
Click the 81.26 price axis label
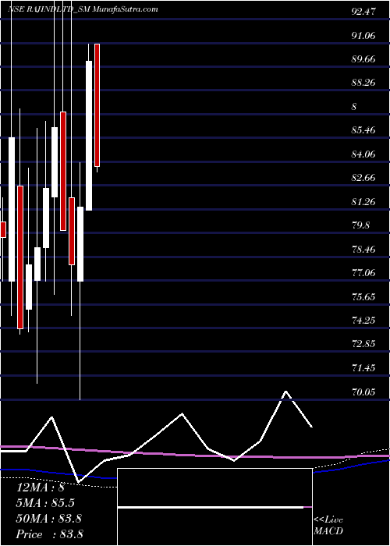tap(363, 201)
